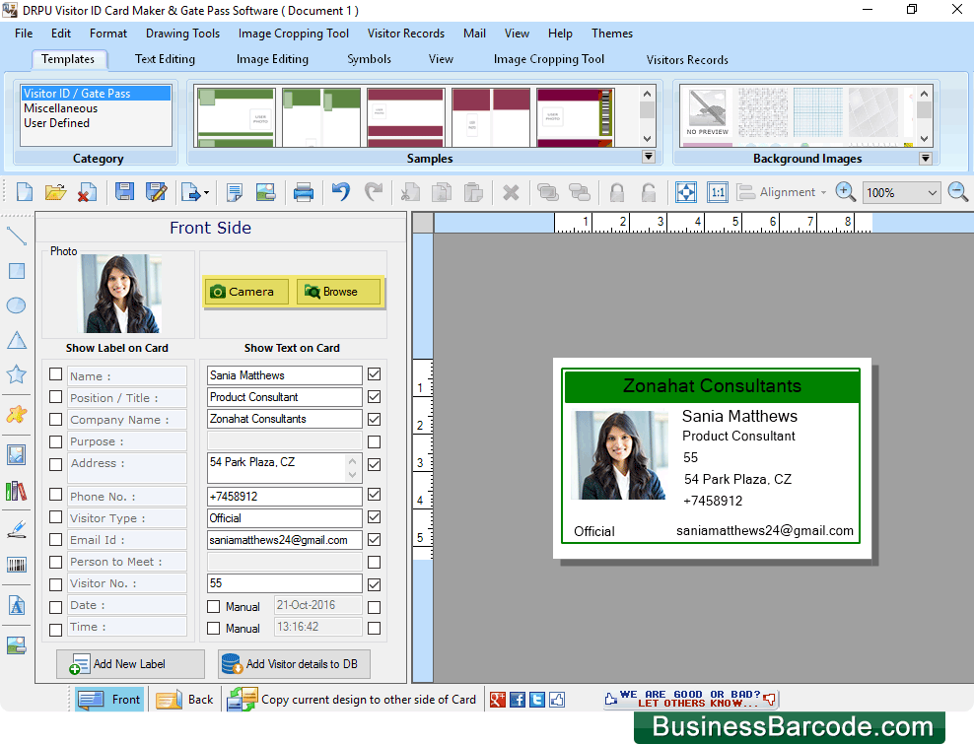Open the Visitor Records menu
The image size is (974, 744).
405,33
